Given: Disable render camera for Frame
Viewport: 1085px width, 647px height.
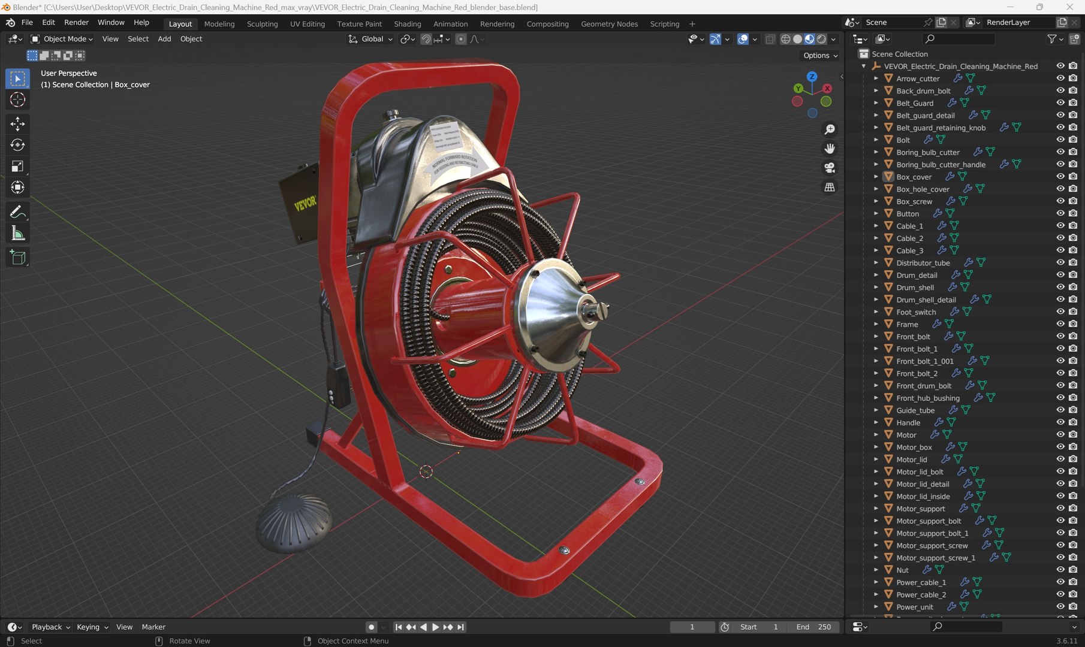Looking at the screenshot, I should (1073, 324).
